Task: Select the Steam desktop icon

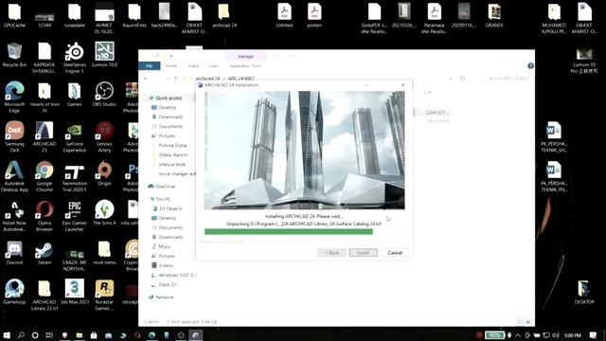Action: pyautogui.click(x=45, y=253)
